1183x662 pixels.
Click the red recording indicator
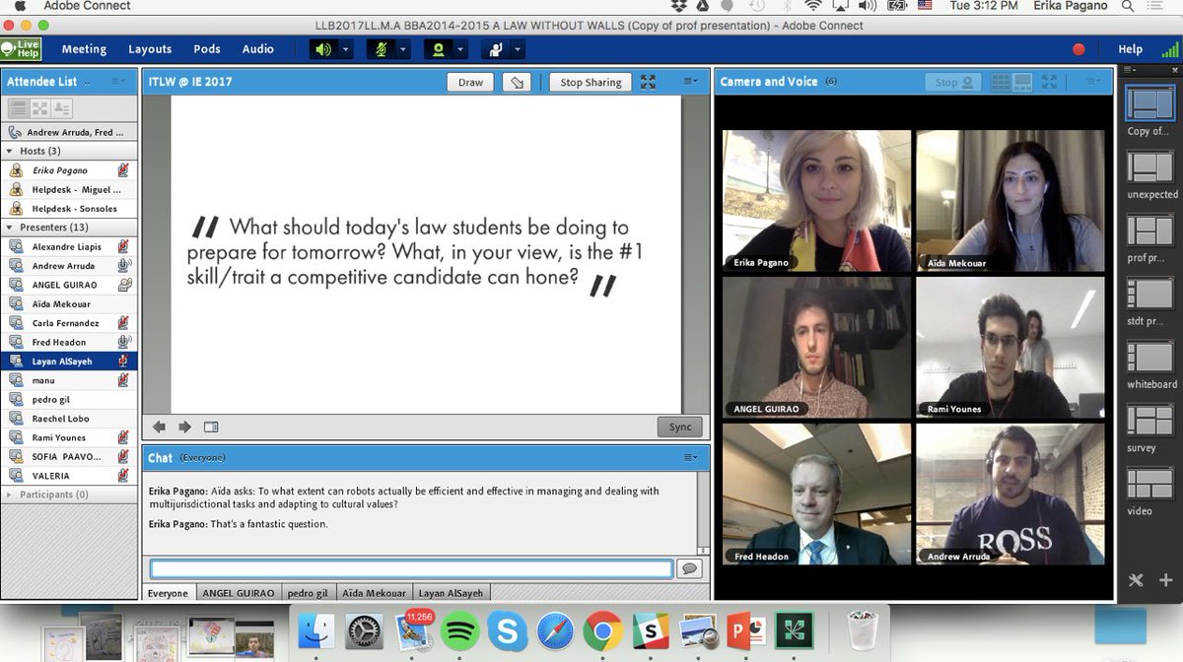[x=1079, y=49]
